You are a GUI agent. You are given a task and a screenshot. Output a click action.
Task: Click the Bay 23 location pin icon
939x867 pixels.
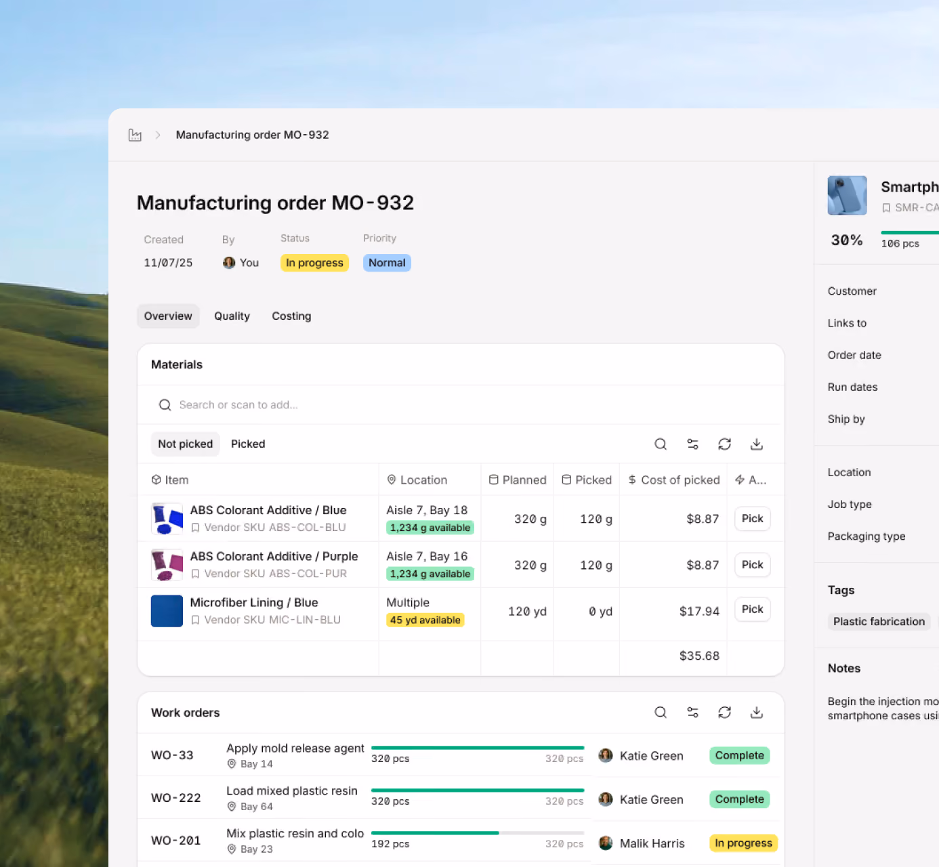232,849
